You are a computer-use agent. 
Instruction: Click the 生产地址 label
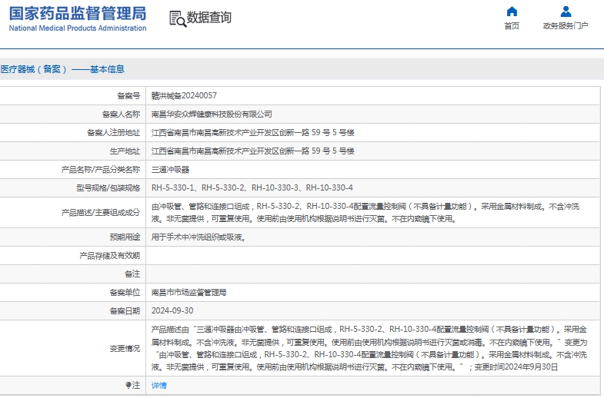click(x=125, y=151)
